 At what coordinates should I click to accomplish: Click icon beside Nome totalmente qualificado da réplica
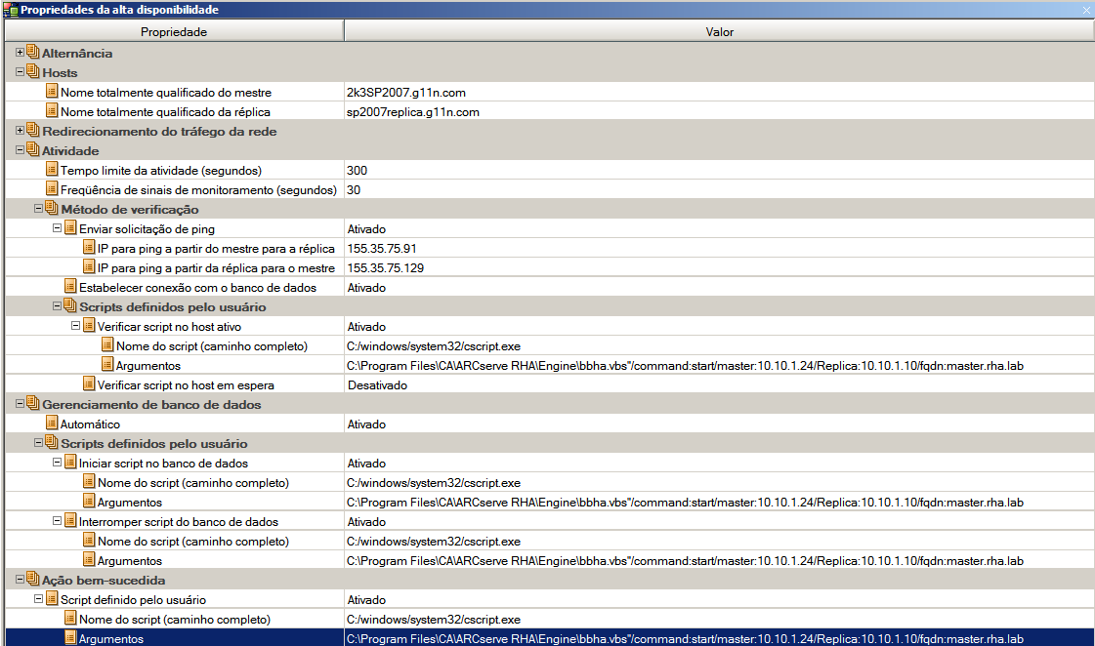(52, 111)
